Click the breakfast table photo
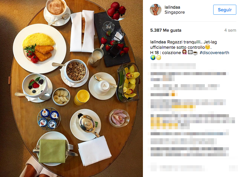This screenshot has width=242, height=177. click(71, 88)
